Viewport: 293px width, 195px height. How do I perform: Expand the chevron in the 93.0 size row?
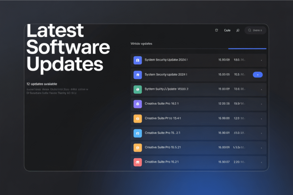tap(261, 61)
